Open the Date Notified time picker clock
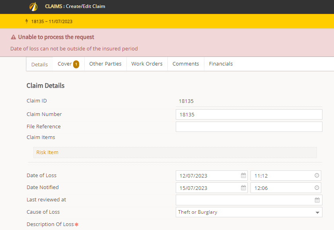The height and width of the screenshot is (230, 334). [x=317, y=187]
